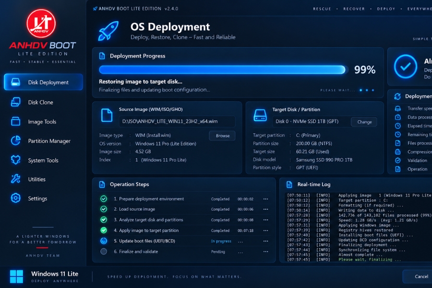Click the Source Image file icon
Image resolution: width=432 pixels, height=288 pixels.
[107, 115]
